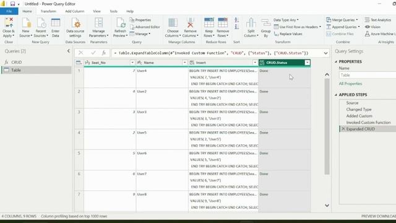
Task: Click the query Name input field
Action: coord(368,75)
